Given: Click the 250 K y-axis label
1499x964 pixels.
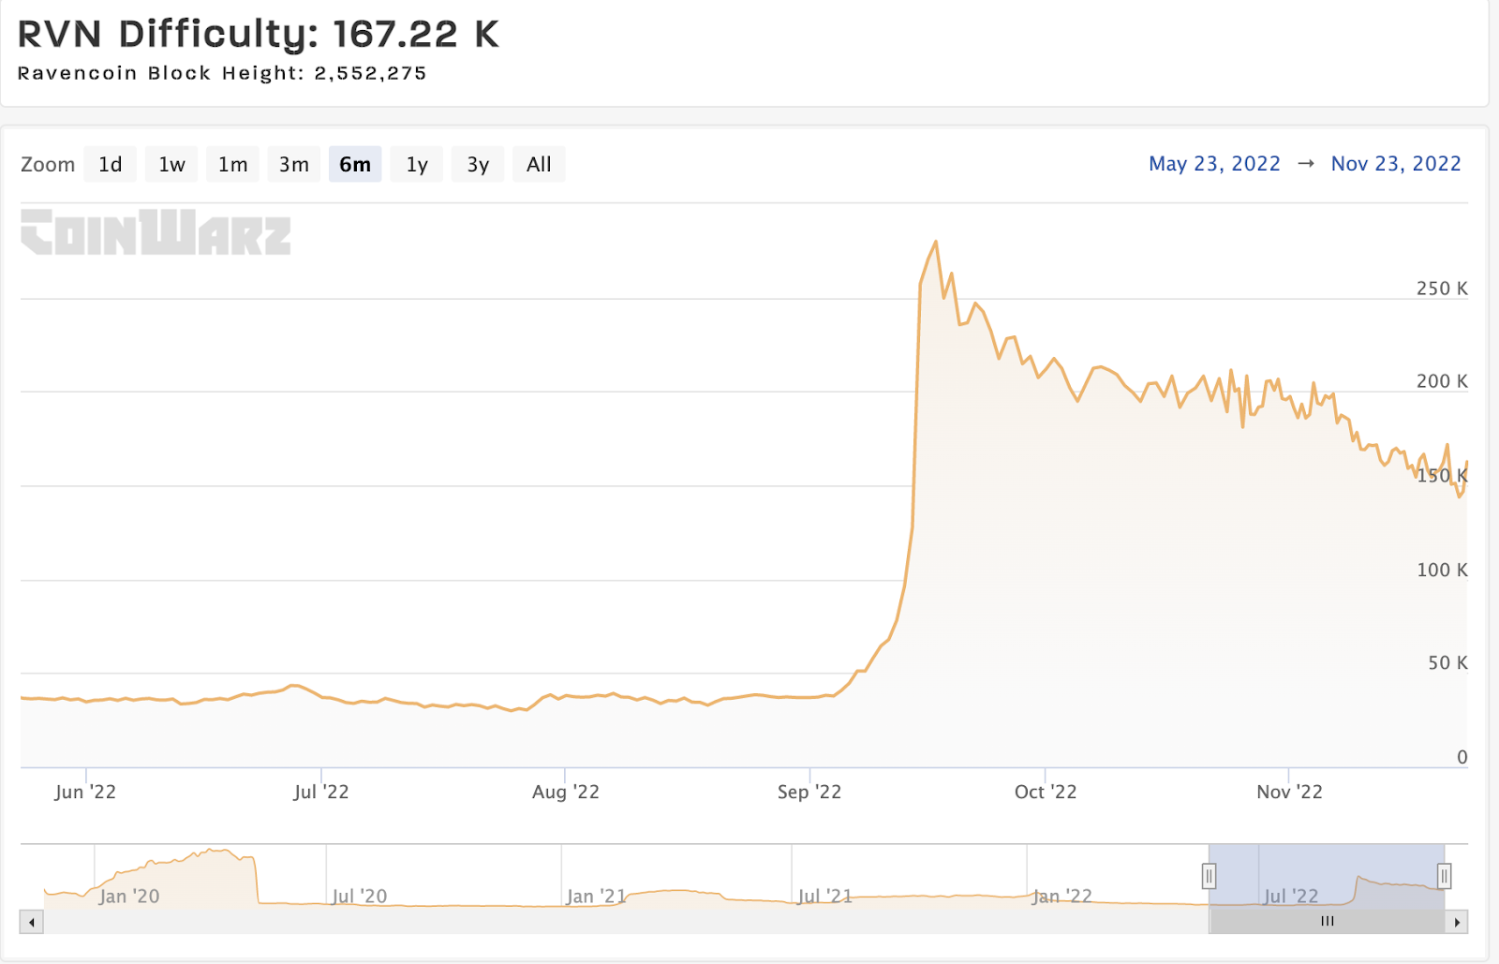Looking at the screenshot, I should pos(1442,289).
